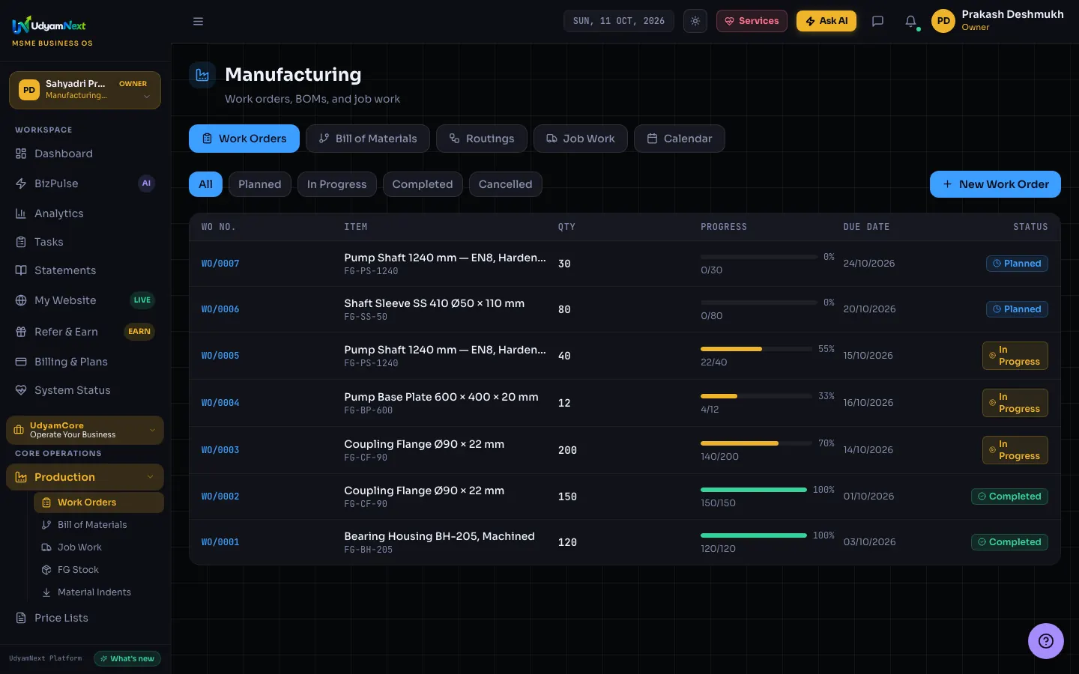Click Pump Base Plate 600 × 400 × 20 mm
Screen dimensions: 1079x674
pos(441,397)
